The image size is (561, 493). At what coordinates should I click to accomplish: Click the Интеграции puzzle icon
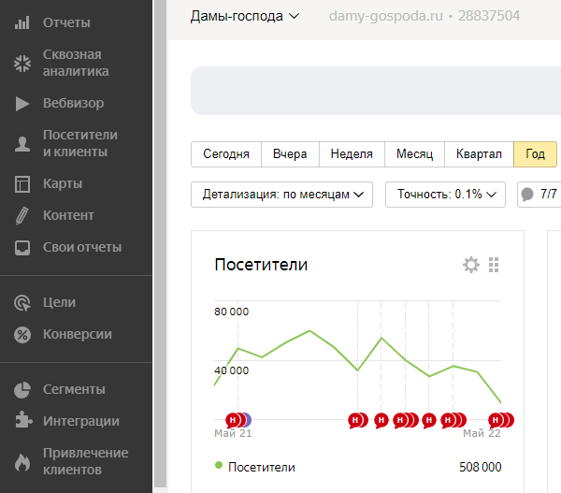[23, 419]
